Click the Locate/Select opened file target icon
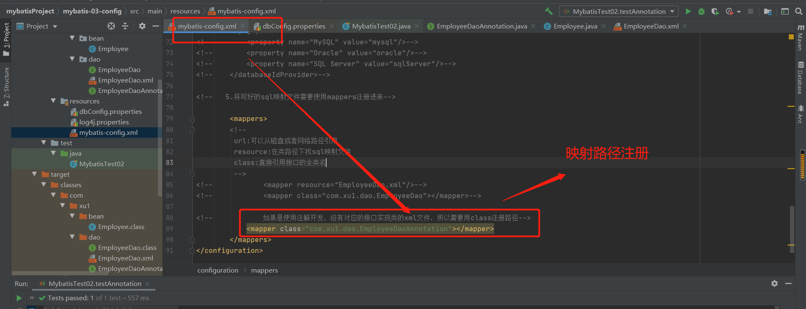This screenshot has height=309, width=806. pyautogui.click(x=111, y=26)
